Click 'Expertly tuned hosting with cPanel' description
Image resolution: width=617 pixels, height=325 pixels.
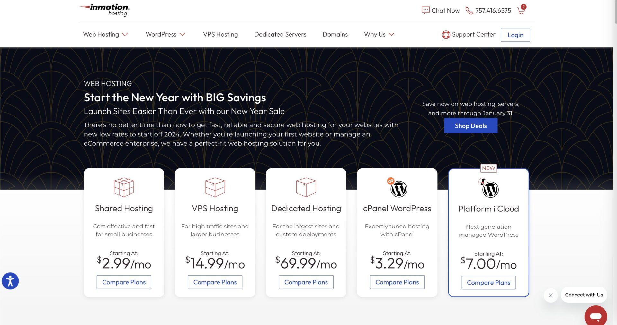coord(397,230)
